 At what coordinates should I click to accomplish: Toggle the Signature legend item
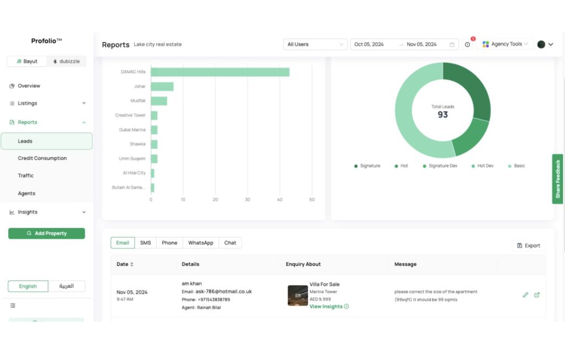pos(367,165)
